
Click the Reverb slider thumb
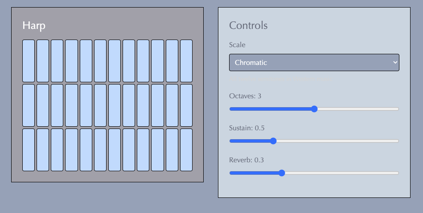click(x=281, y=173)
